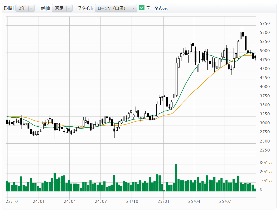Choose the 25/07 date axis label
This screenshot has height=211, width=277.
point(225,201)
